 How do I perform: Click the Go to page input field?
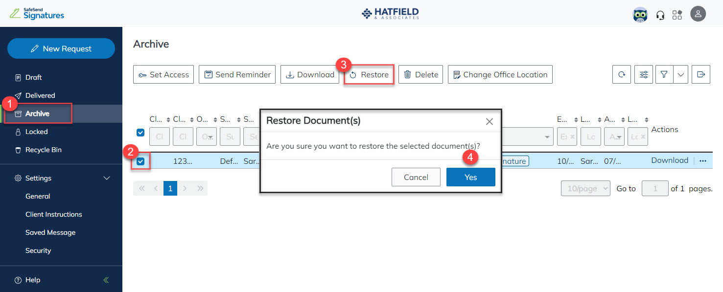[x=655, y=188]
